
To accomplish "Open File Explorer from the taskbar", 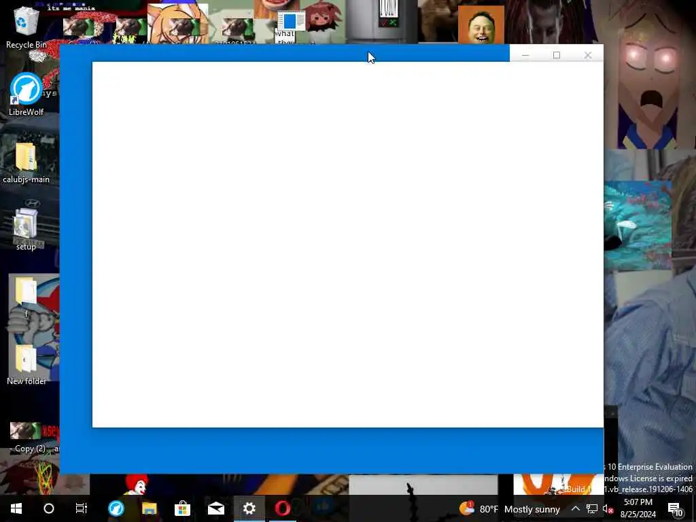I will click(150, 508).
